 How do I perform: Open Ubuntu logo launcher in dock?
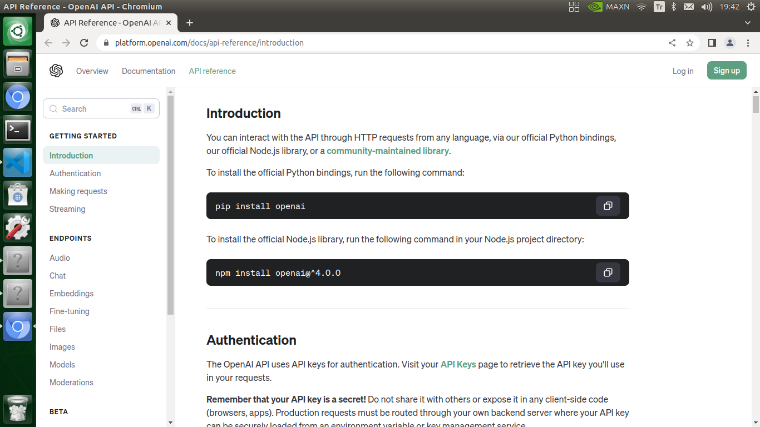tap(18, 31)
